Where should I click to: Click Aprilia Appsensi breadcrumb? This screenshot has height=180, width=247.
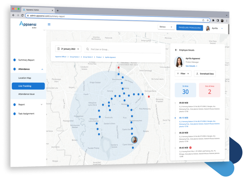pyautogui.click(x=110, y=57)
